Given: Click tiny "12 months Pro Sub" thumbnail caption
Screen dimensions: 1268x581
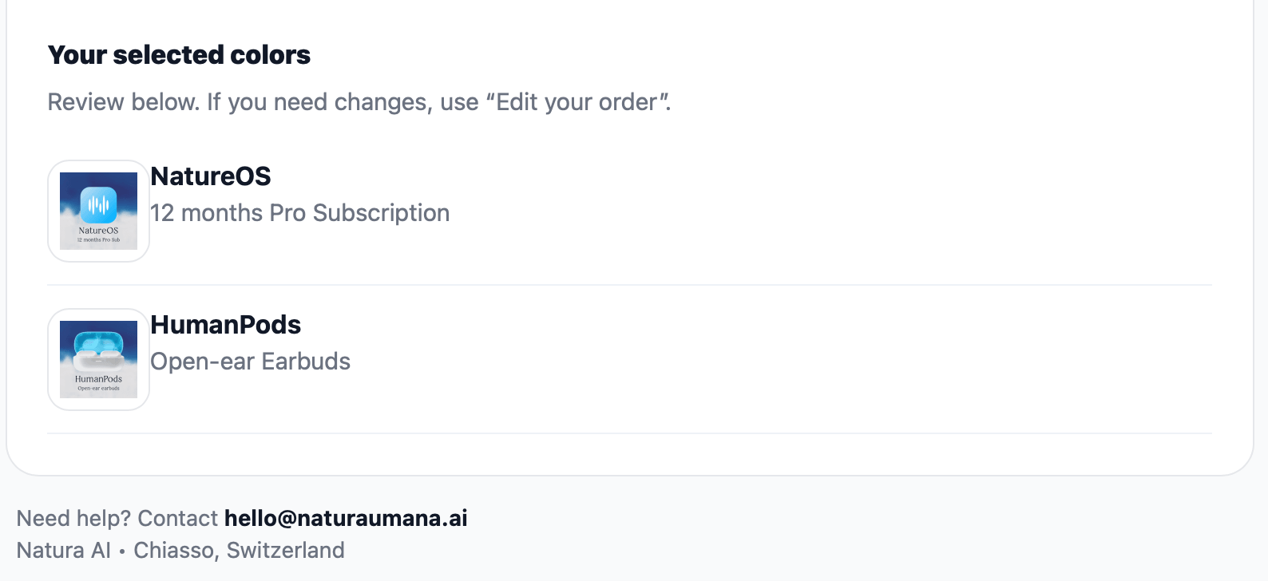Looking at the screenshot, I should [x=98, y=240].
